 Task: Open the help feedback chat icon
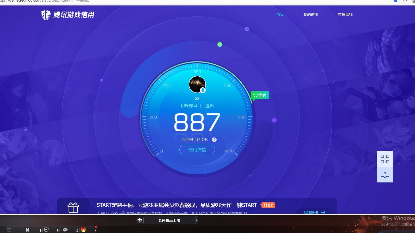385,174
